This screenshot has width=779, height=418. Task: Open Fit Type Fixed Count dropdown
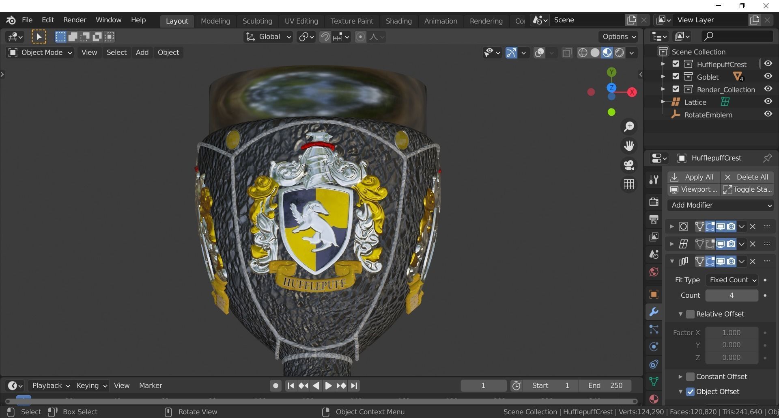pos(732,280)
